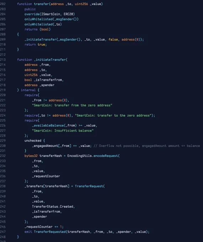
Task: Click 'return true;' statement
Action: pyautogui.click(x=36, y=44)
